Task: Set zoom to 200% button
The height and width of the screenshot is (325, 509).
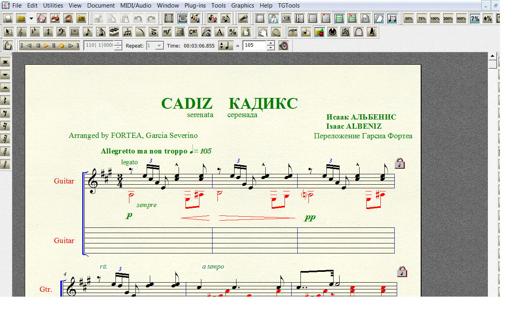Action: pos(448,18)
